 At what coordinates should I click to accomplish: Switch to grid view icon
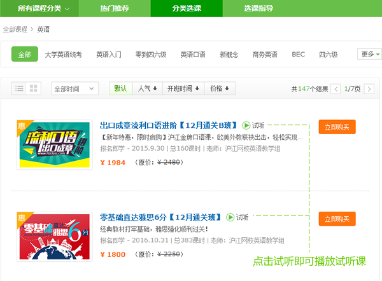click(33, 88)
